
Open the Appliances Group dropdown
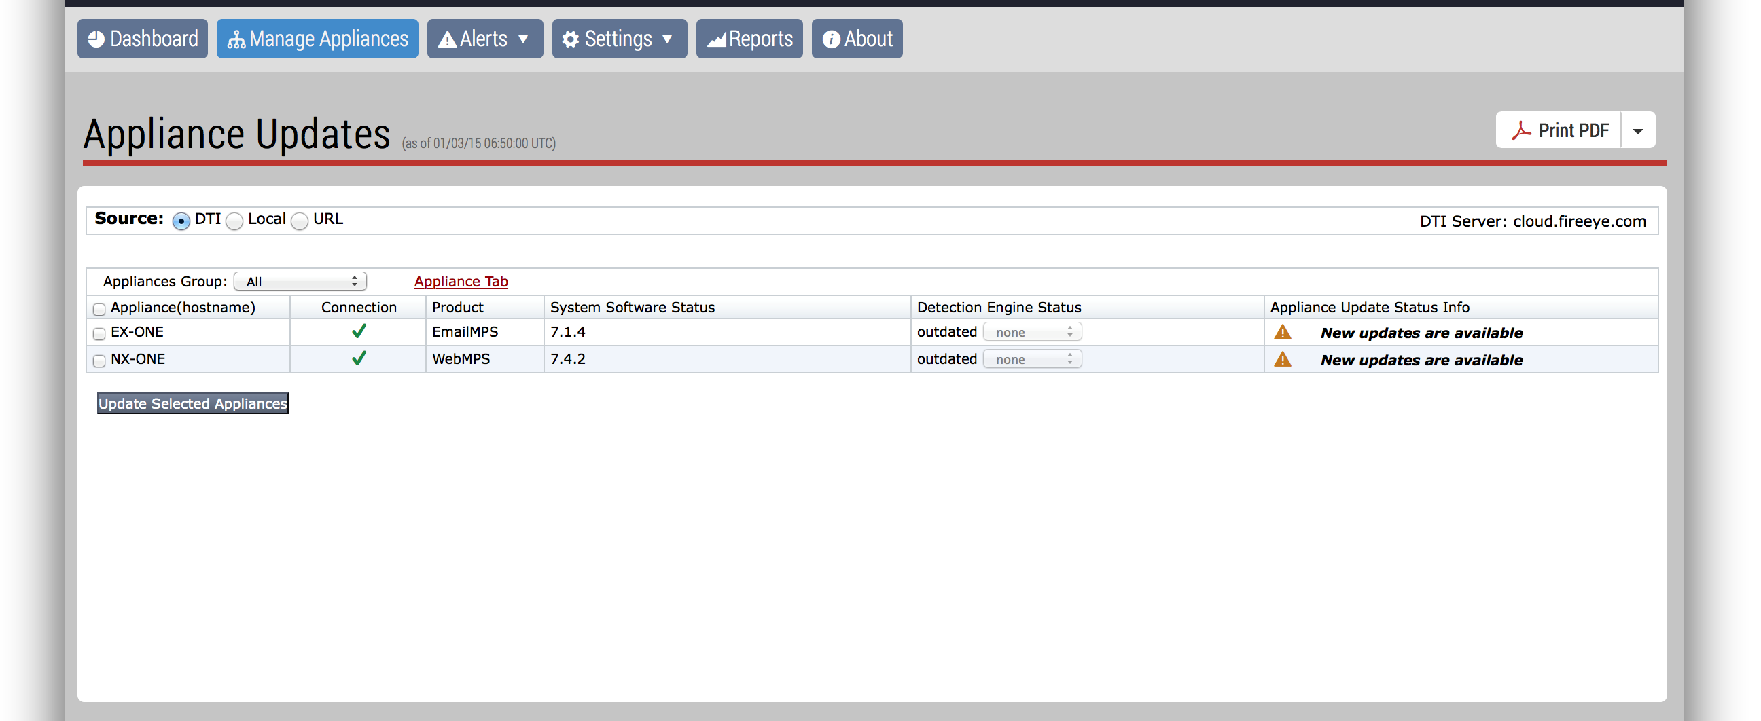300,282
